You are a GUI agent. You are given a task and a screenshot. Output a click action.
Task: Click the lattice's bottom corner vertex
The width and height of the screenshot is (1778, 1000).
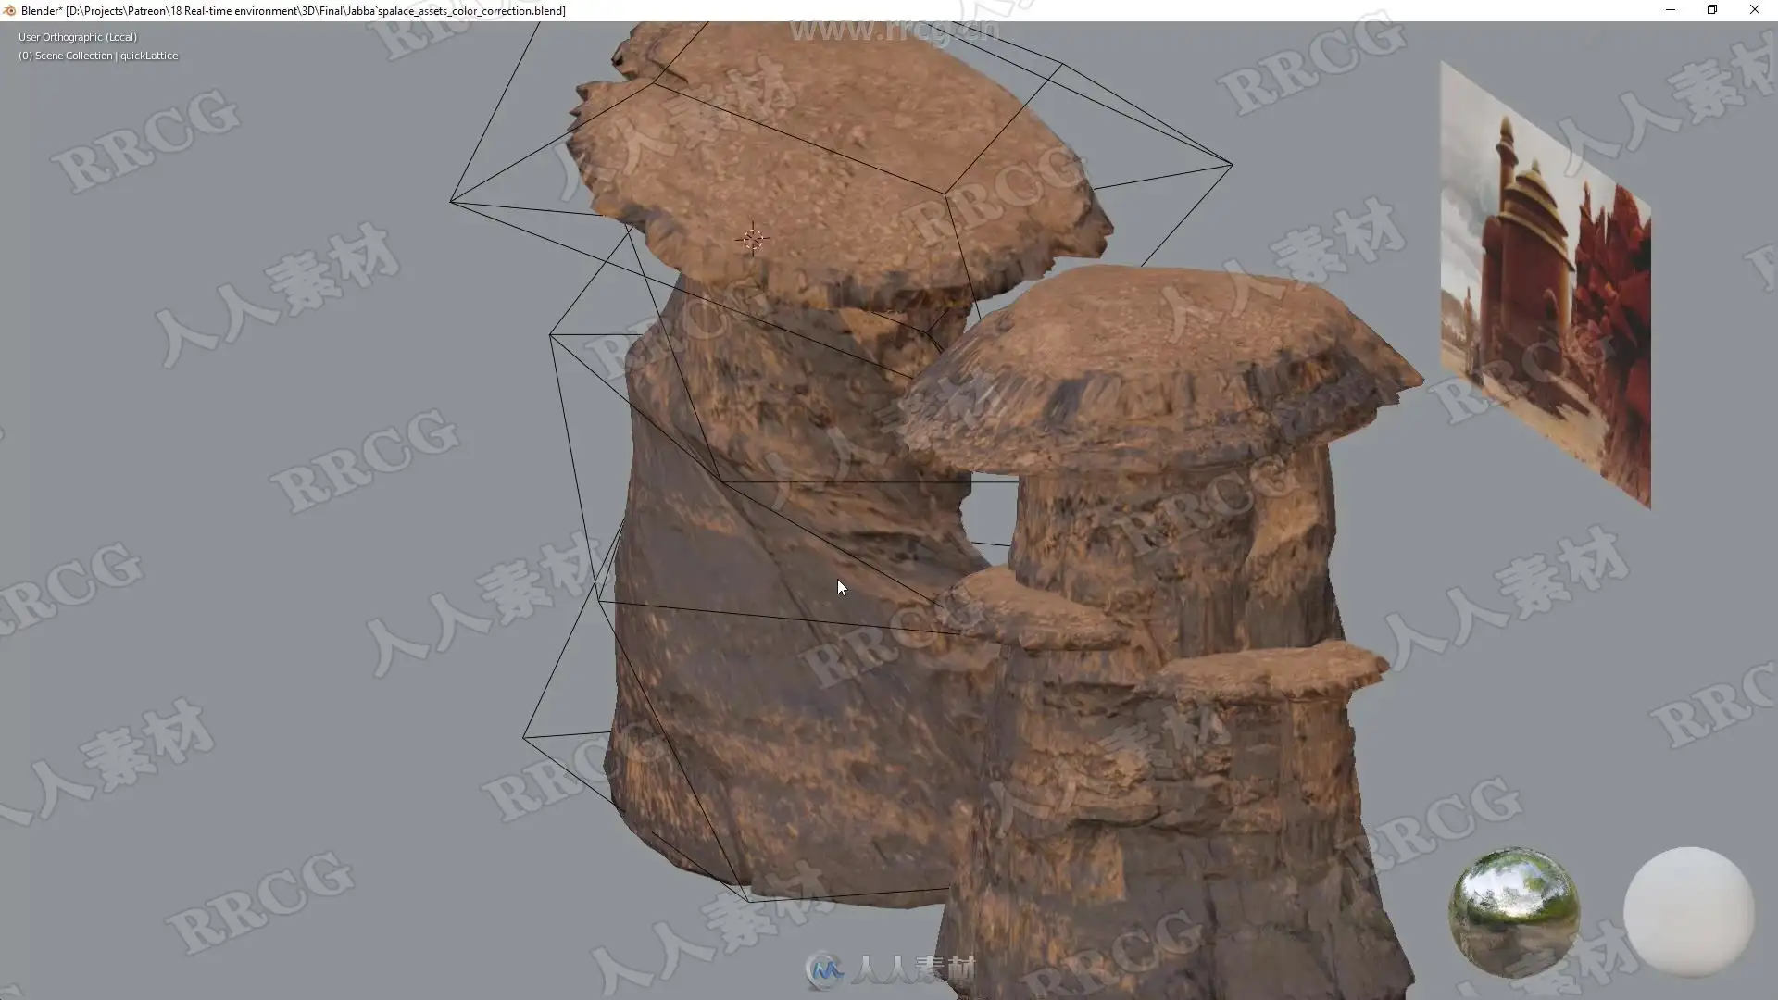point(748,900)
